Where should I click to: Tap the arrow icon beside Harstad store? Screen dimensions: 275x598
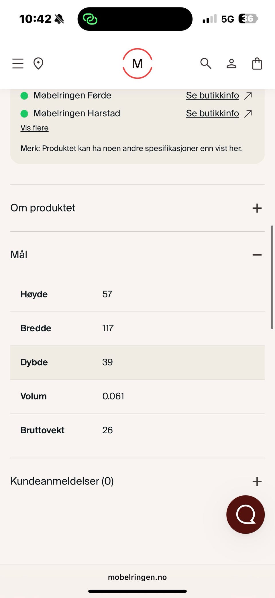248,114
